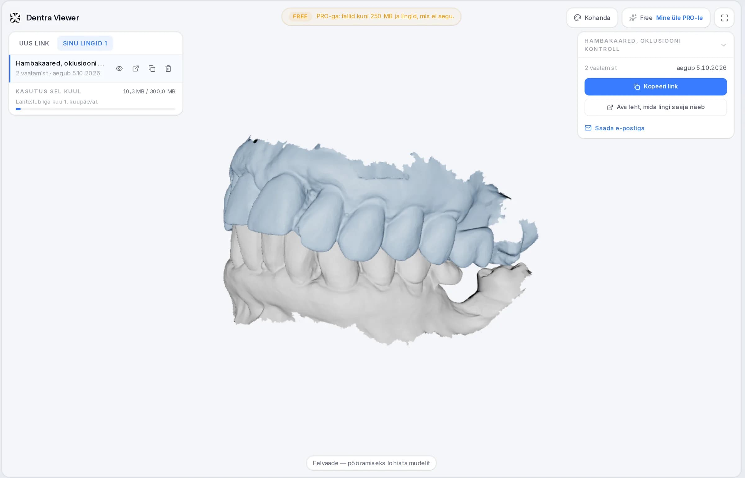
Task: Collapse the Hambakaared, oklusiooni kontroll panel chevron
Action: pos(723,45)
